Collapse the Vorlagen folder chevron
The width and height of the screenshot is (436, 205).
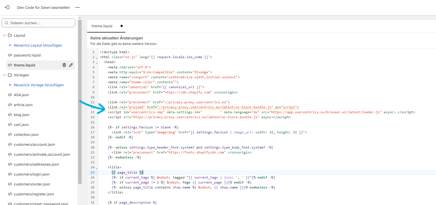[x=4, y=75]
